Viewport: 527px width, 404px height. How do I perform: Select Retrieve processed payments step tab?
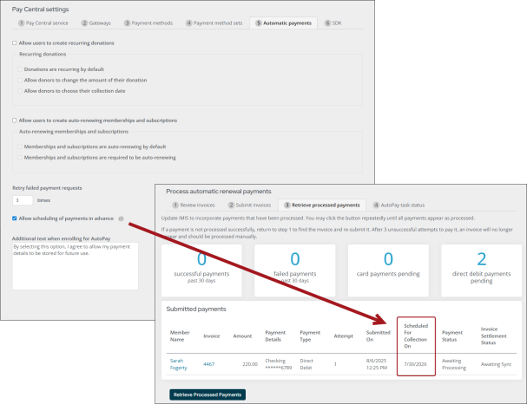coord(322,205)
